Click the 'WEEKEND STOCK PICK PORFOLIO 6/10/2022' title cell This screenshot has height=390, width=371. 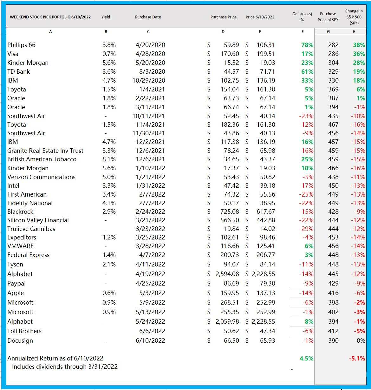[x=50, y=17]
